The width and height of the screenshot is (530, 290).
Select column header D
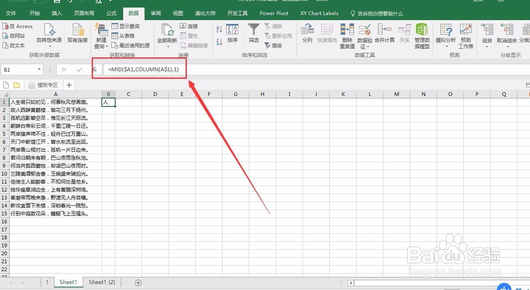pos(155,94)
